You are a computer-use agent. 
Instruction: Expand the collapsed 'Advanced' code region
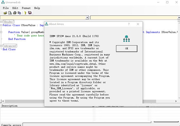1,46
